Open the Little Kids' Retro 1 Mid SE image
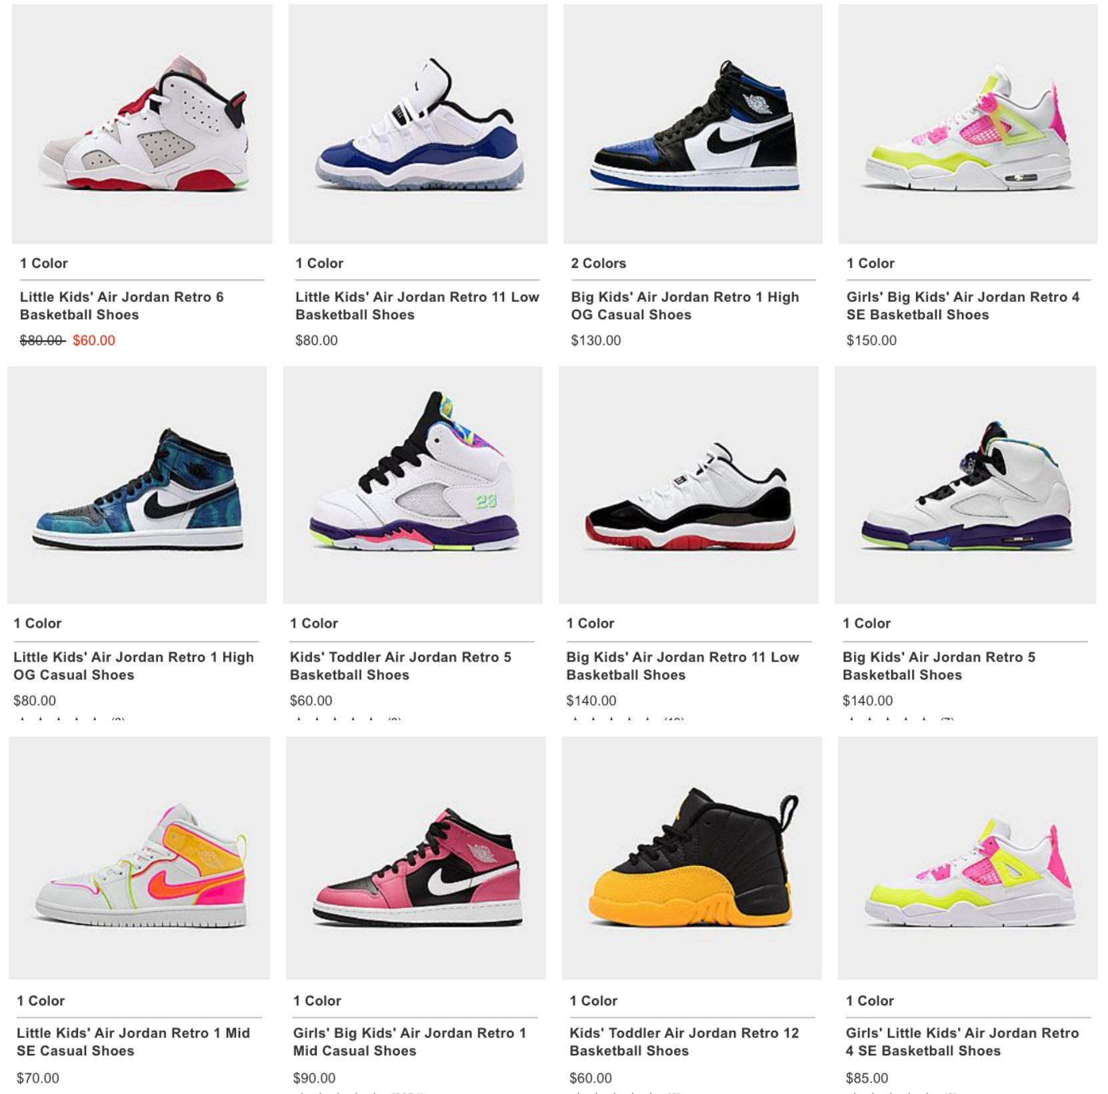 click(139, 858)
